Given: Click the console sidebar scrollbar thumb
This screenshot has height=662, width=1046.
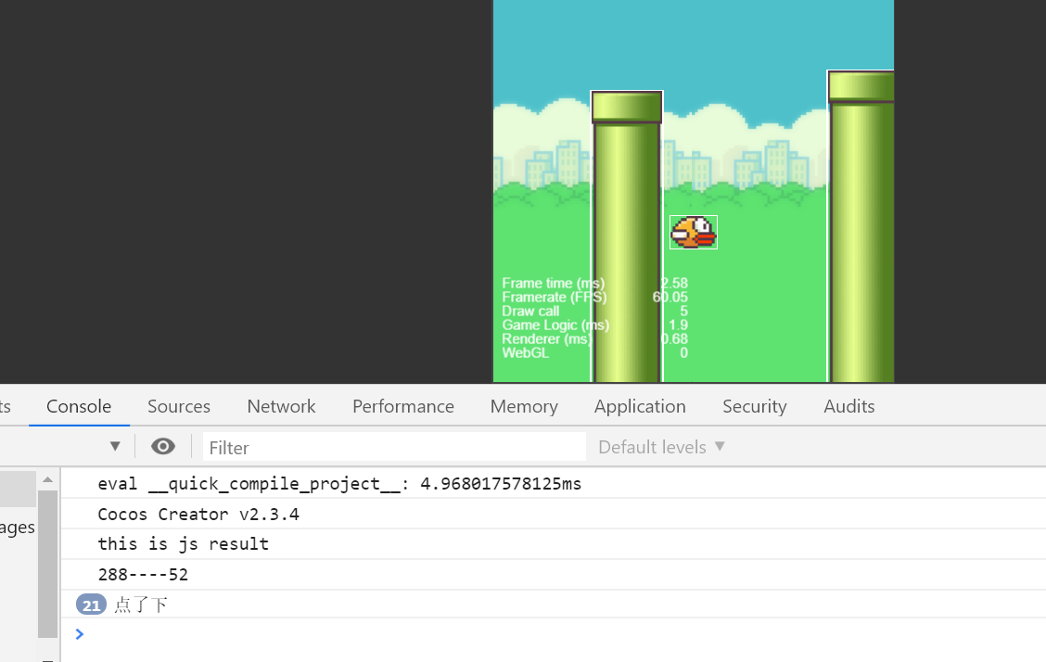Looking at the screenshot, I should [47, 564].
